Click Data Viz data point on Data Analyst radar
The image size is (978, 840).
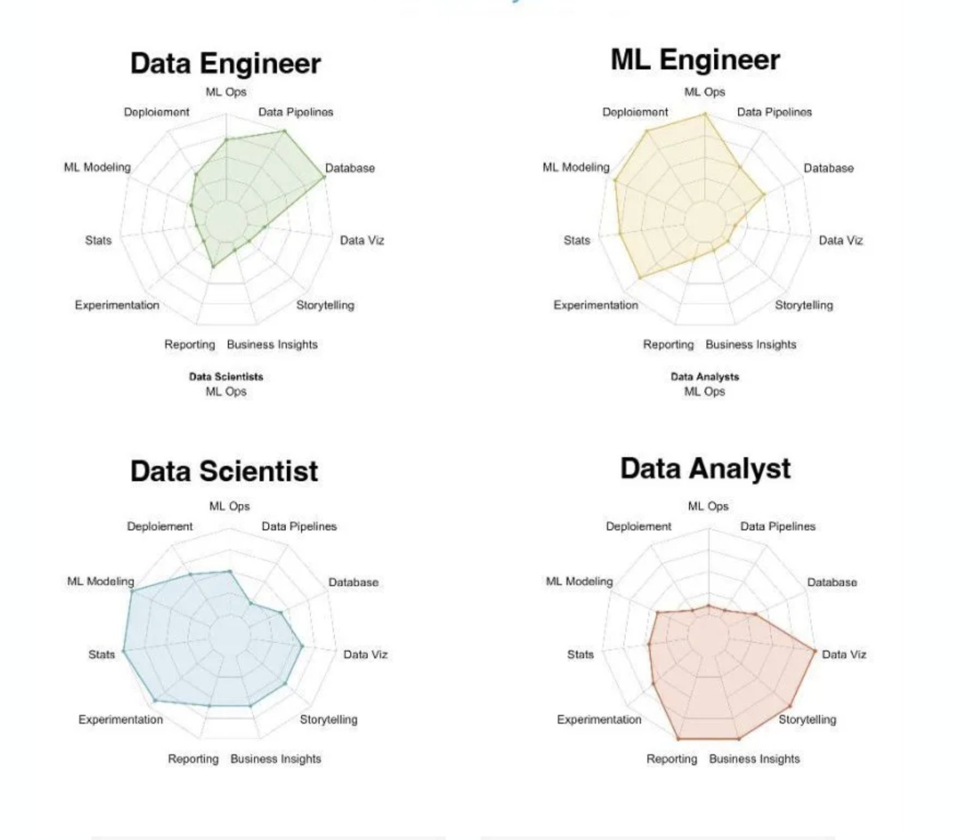pyautogui.click(x=814, y=651)
